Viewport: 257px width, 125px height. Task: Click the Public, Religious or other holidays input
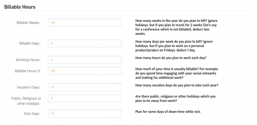pyautogui.click(x=85, y=98)
